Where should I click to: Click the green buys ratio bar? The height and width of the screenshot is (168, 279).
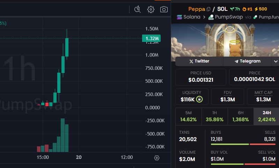point(230,144)
